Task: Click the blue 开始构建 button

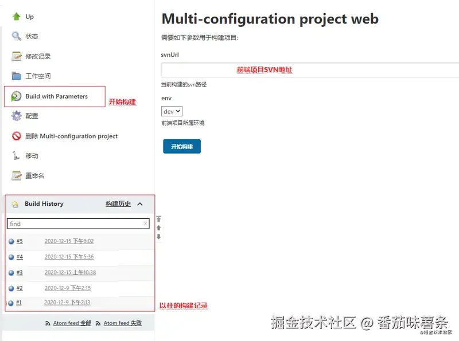Action: (182, 146)
